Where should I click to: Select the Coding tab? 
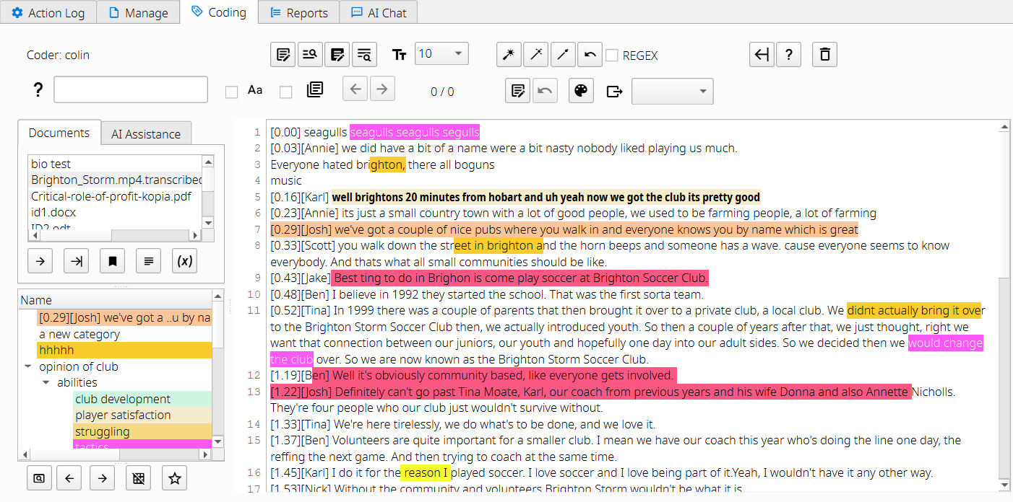click(x=218, y=12)
